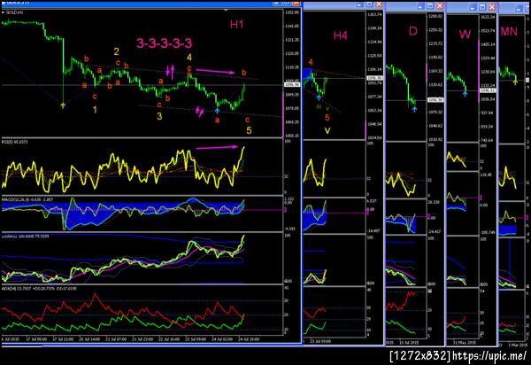This screenshot has width=531, height=365.
Task: Maximize the H4 chart window
Action: tap(369, 4)
